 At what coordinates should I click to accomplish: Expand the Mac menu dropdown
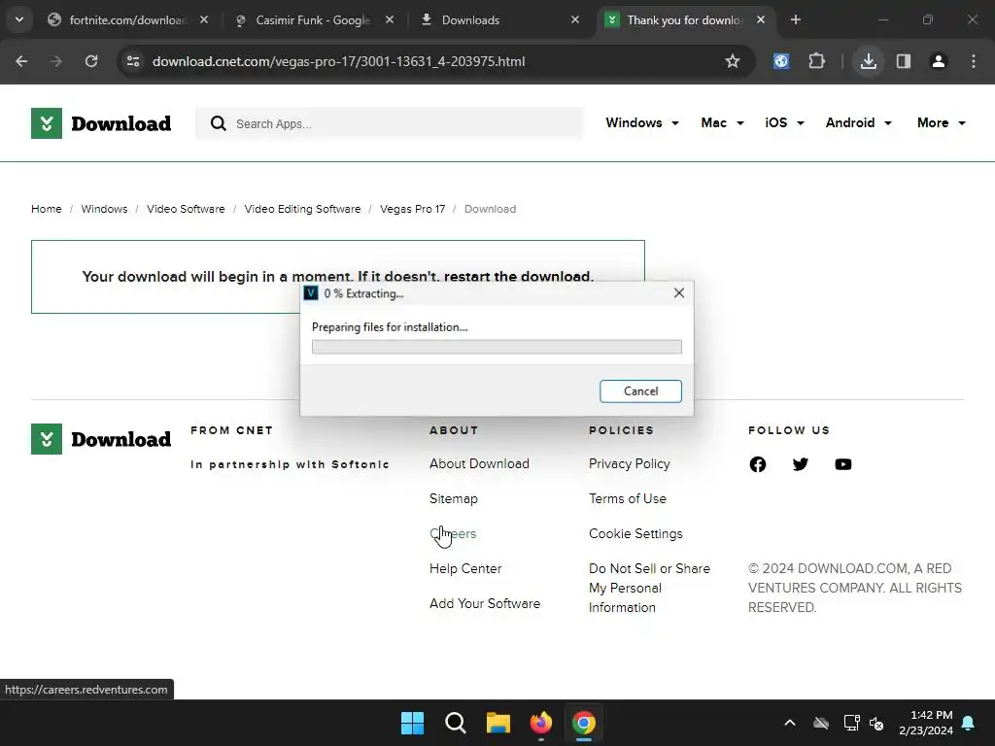(x=722, y=123)
